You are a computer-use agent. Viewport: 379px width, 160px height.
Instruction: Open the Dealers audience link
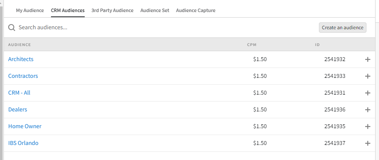coord(18,110)
